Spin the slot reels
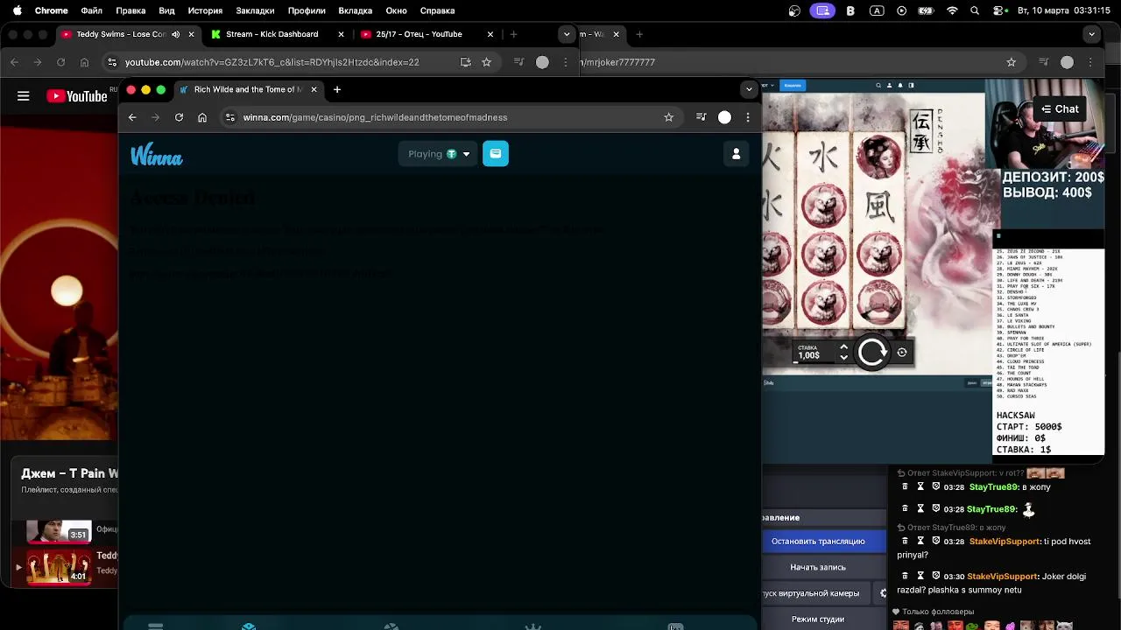 pyautogui.click(x=872, y=352)
